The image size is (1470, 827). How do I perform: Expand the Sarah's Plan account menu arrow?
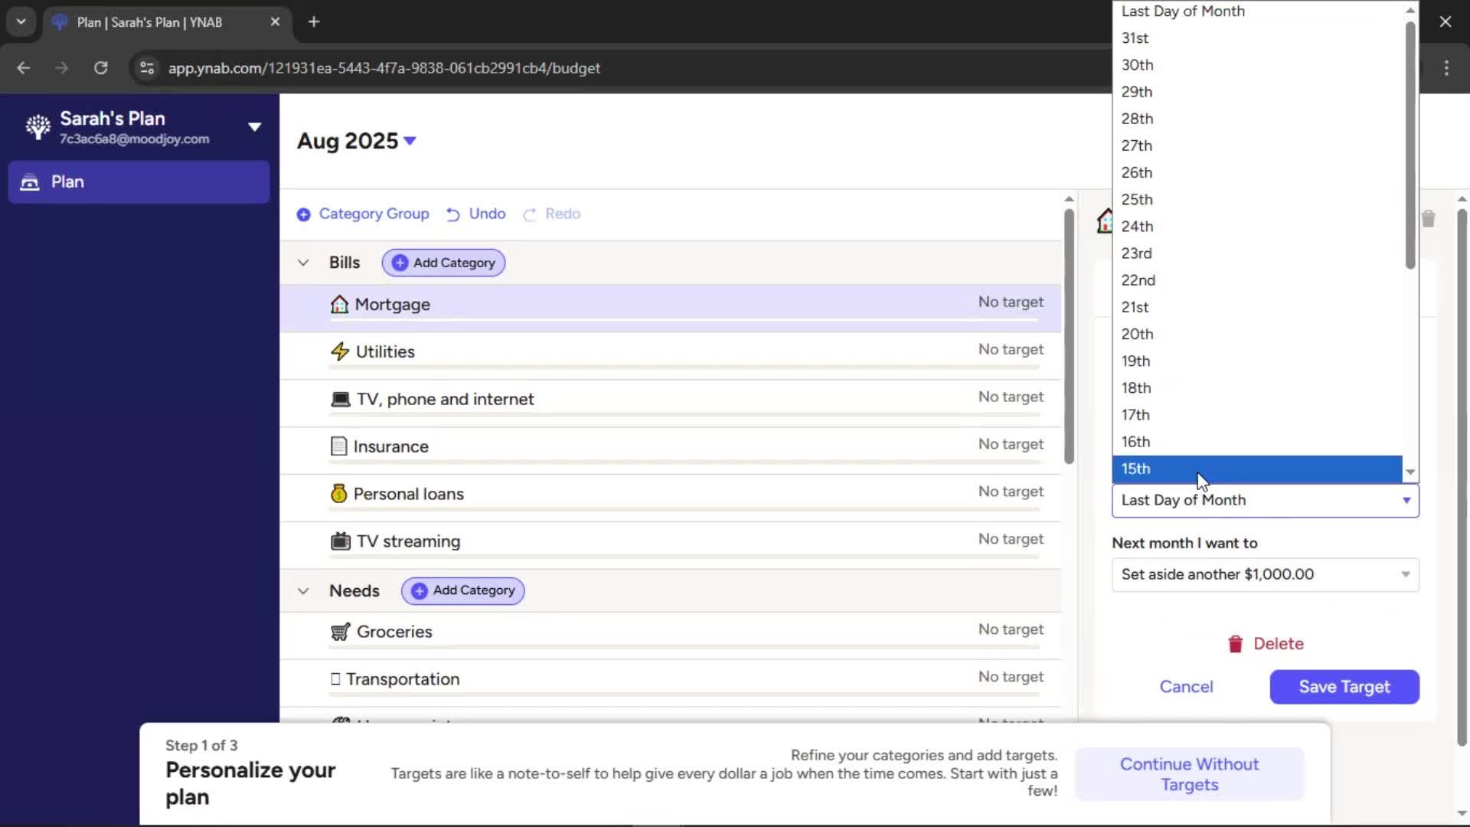click(x=255, y=127)
